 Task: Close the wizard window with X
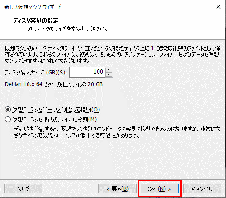pos(218,7)
